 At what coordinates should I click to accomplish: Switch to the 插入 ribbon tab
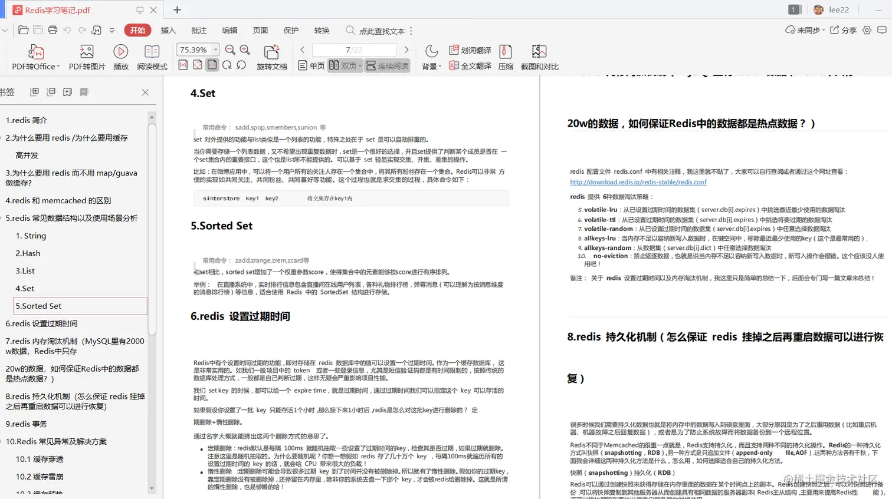pos(168,30)
